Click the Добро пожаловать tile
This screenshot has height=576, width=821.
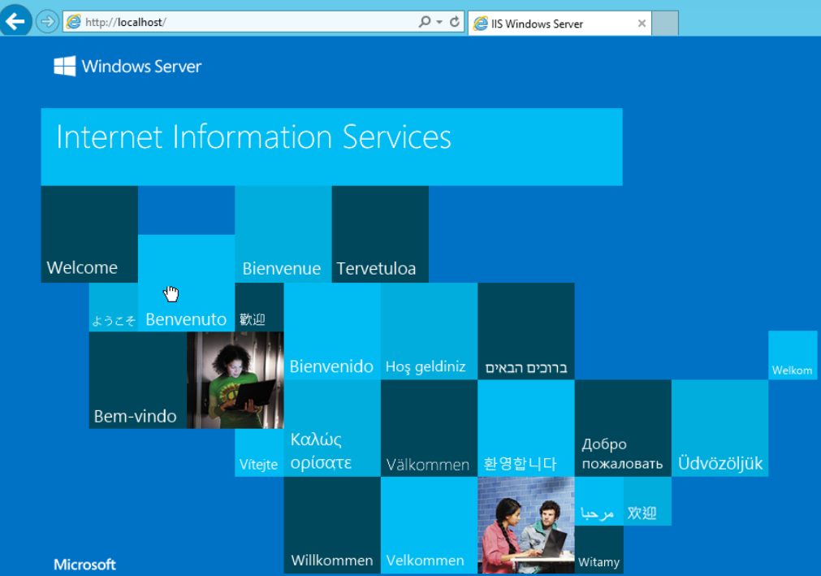click(x=623, y=428)
